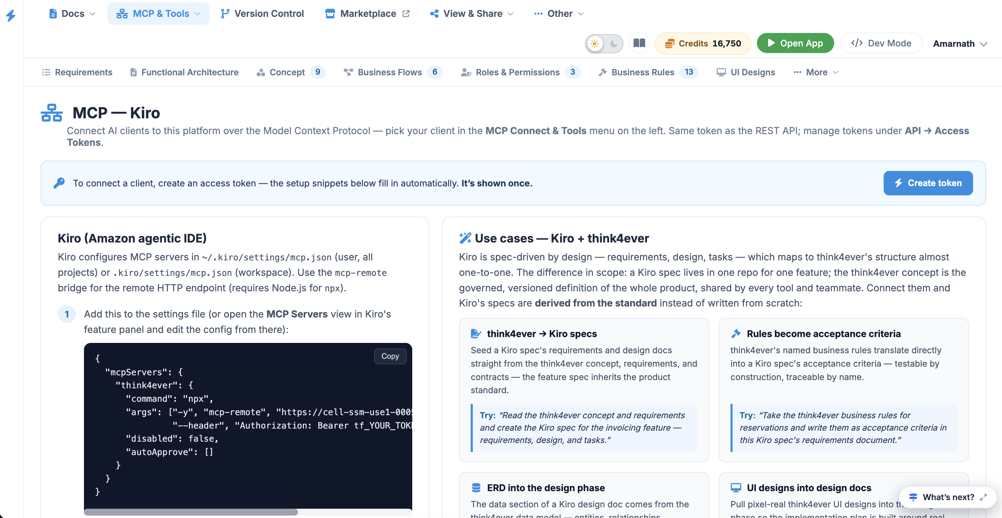The width and height of the screenshot is (1002, 518).
Task: Select the Concept tab
Action: pyautogui.click(x=290, y=72)
